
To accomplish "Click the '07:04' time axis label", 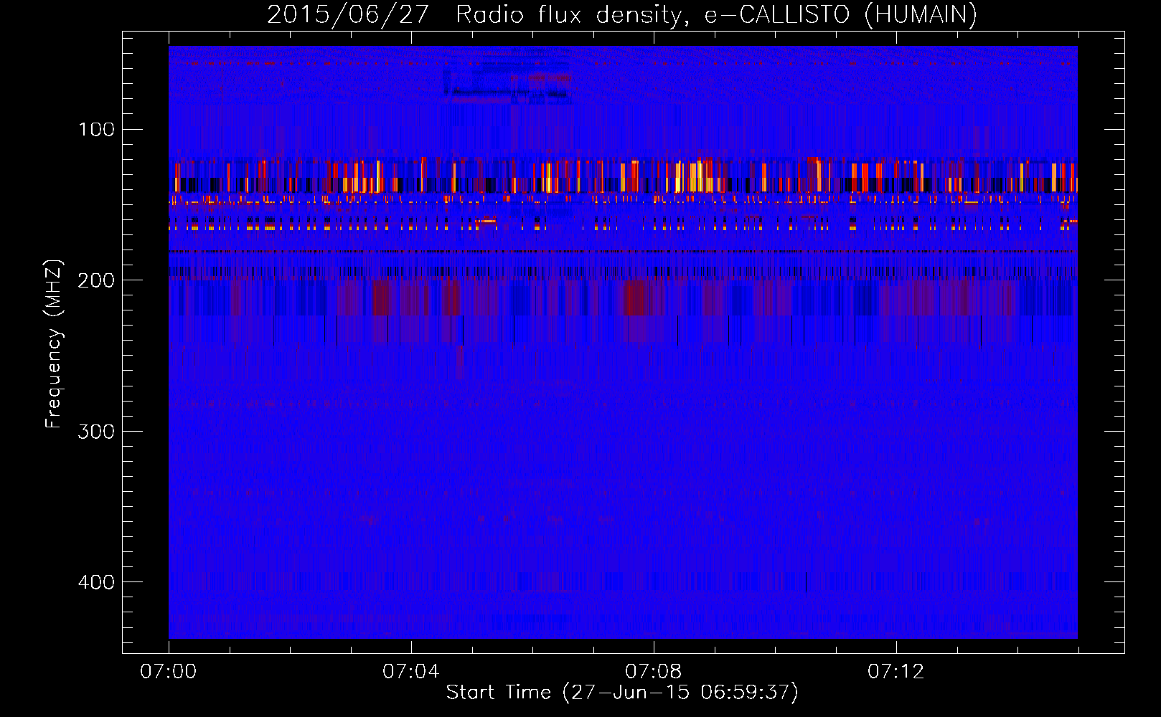I will 410,672.
